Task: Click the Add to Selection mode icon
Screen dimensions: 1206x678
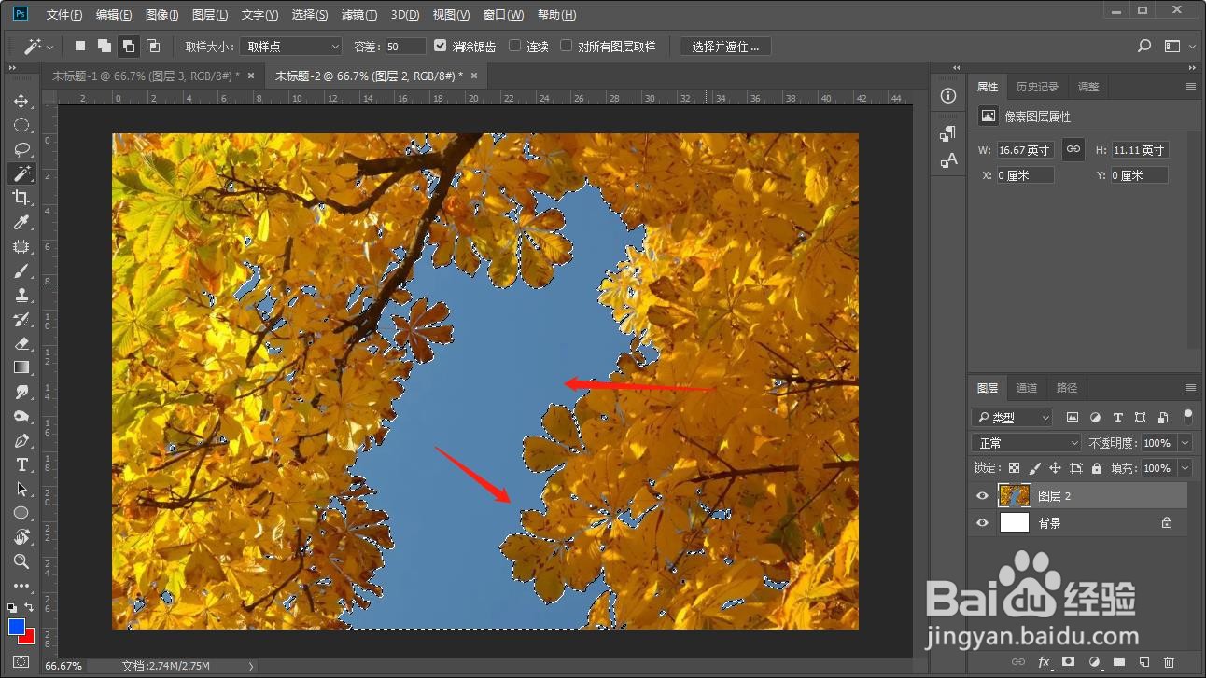Action: 105,46
